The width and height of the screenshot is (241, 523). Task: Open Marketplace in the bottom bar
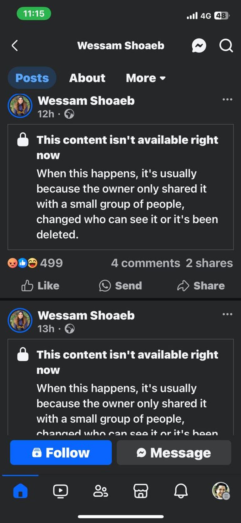coord(141,491)
